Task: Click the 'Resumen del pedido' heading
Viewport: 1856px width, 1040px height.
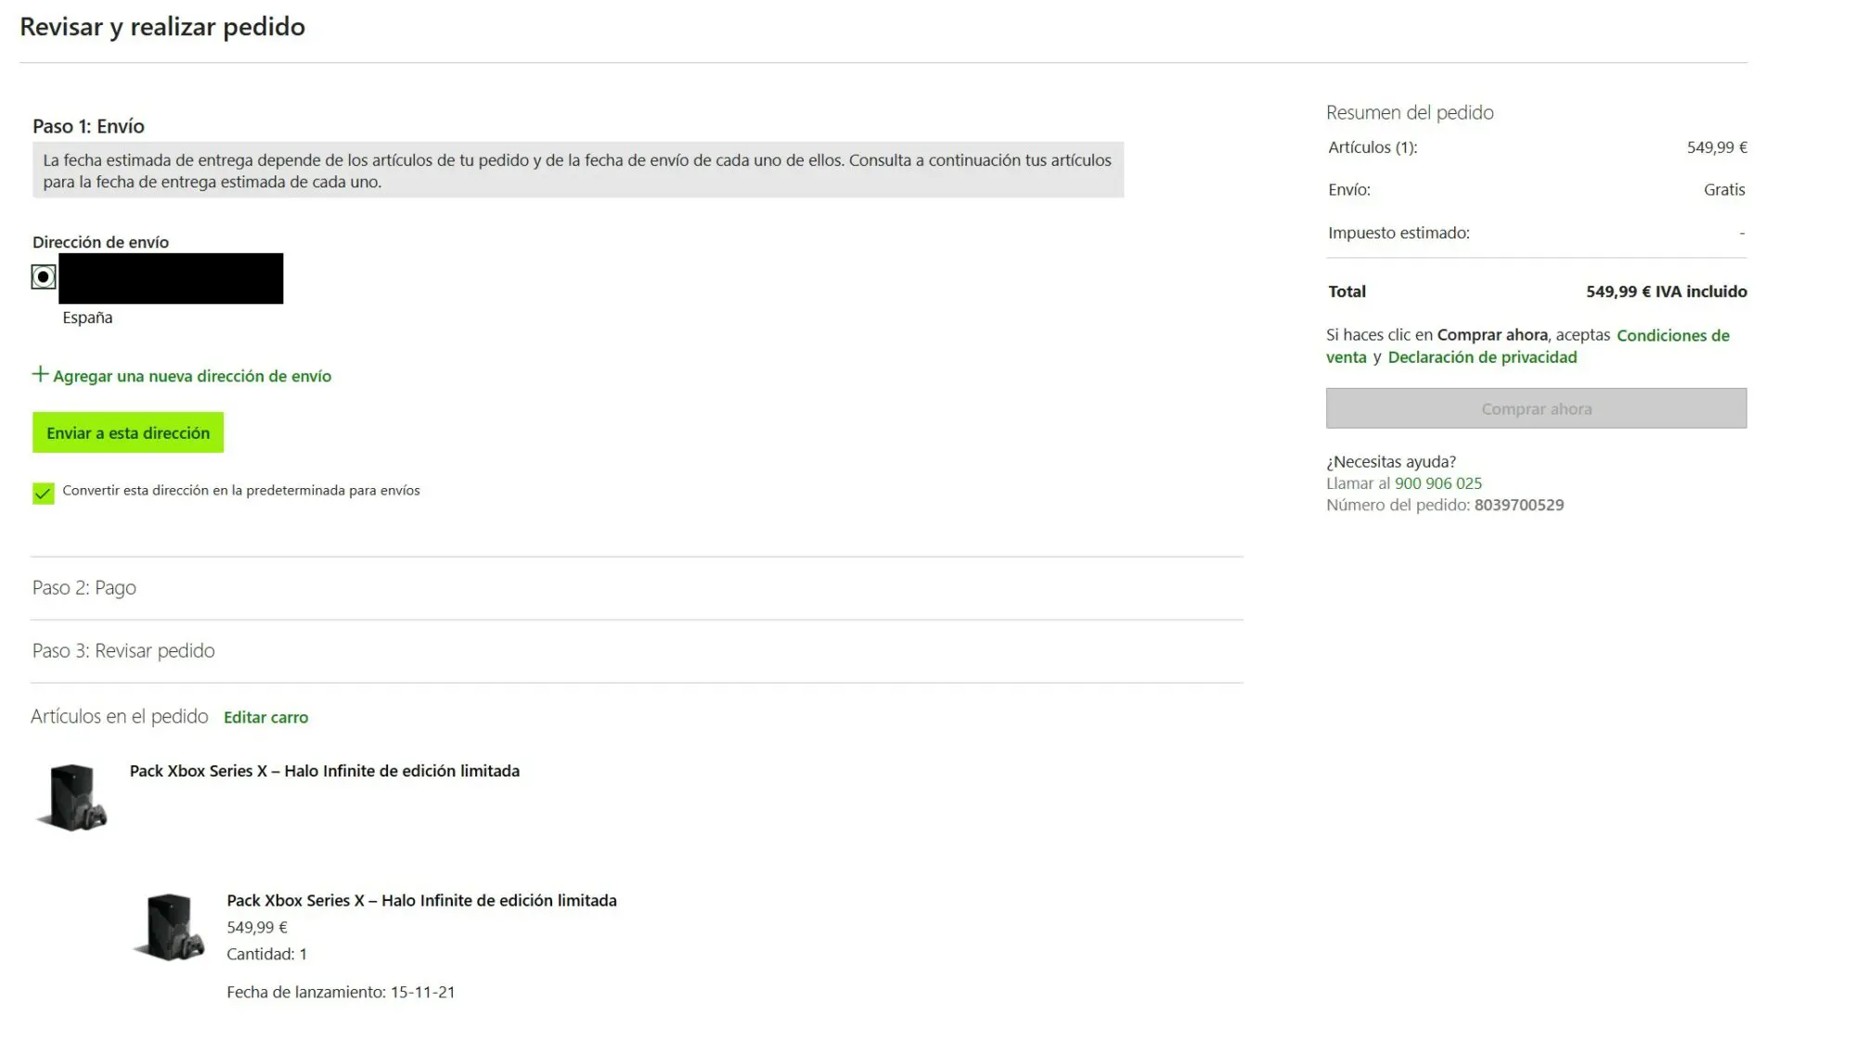Action: [x=1410, y=112]
